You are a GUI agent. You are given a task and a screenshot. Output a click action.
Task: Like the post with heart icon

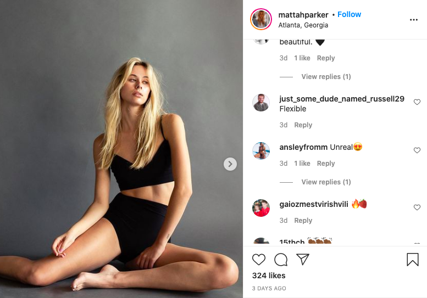[x=258, y=260]
